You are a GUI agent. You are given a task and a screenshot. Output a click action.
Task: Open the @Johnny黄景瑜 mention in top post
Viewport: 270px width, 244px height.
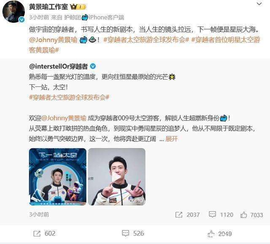point(53,40)
